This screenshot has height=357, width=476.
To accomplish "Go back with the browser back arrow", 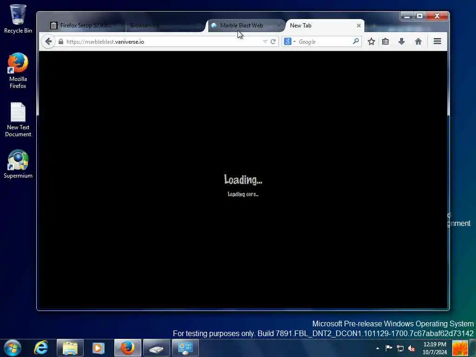I will (x=48, y=41).
